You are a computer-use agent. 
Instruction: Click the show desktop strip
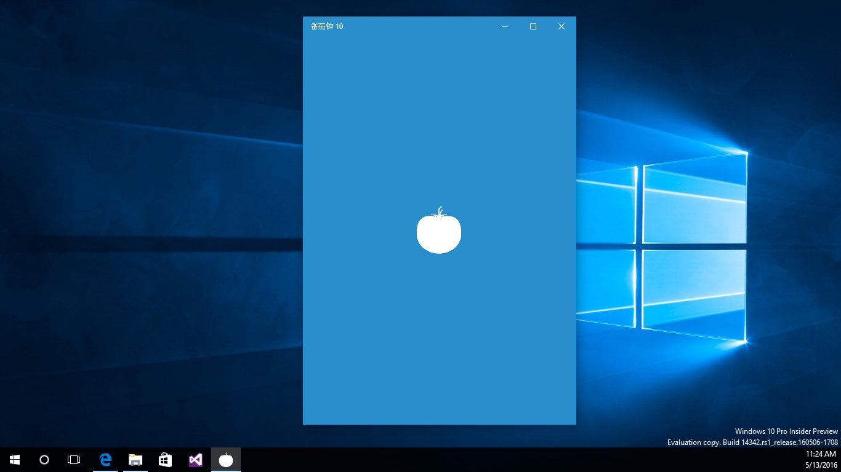840,459
